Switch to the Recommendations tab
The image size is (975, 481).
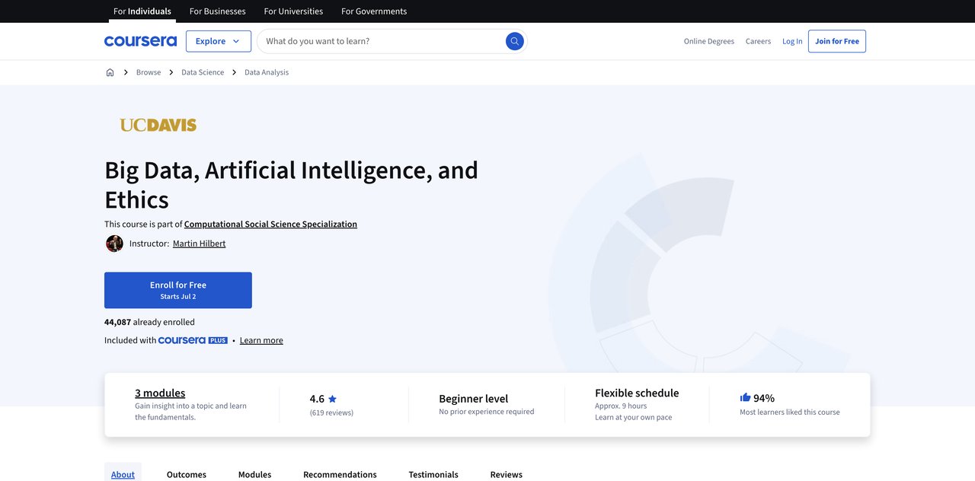340,474
